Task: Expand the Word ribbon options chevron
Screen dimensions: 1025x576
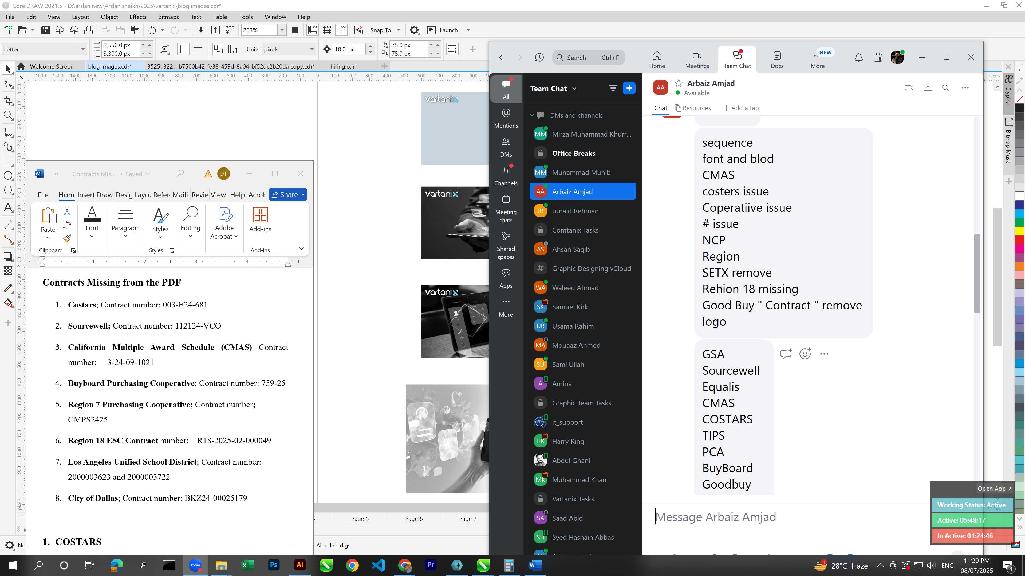Action: (301, 249)
